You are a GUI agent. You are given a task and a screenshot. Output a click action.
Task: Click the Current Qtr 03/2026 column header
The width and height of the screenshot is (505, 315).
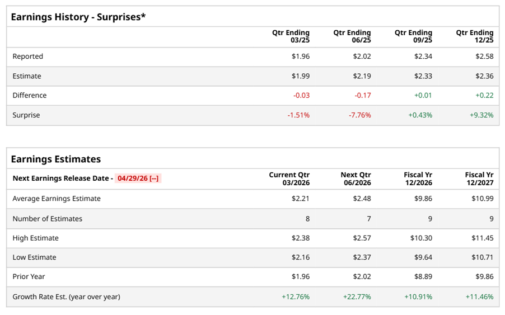coord(289,178)
